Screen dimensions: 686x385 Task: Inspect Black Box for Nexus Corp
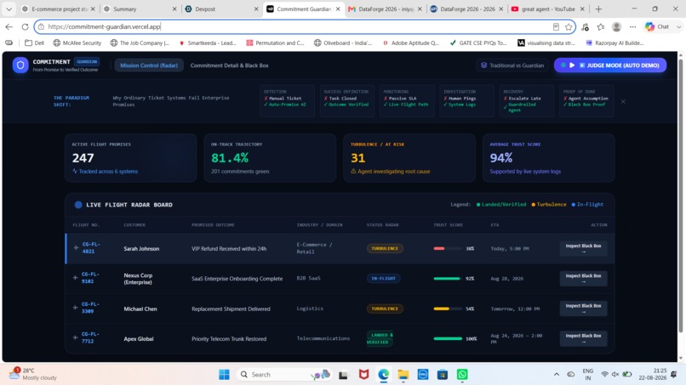tap(583, 279)
